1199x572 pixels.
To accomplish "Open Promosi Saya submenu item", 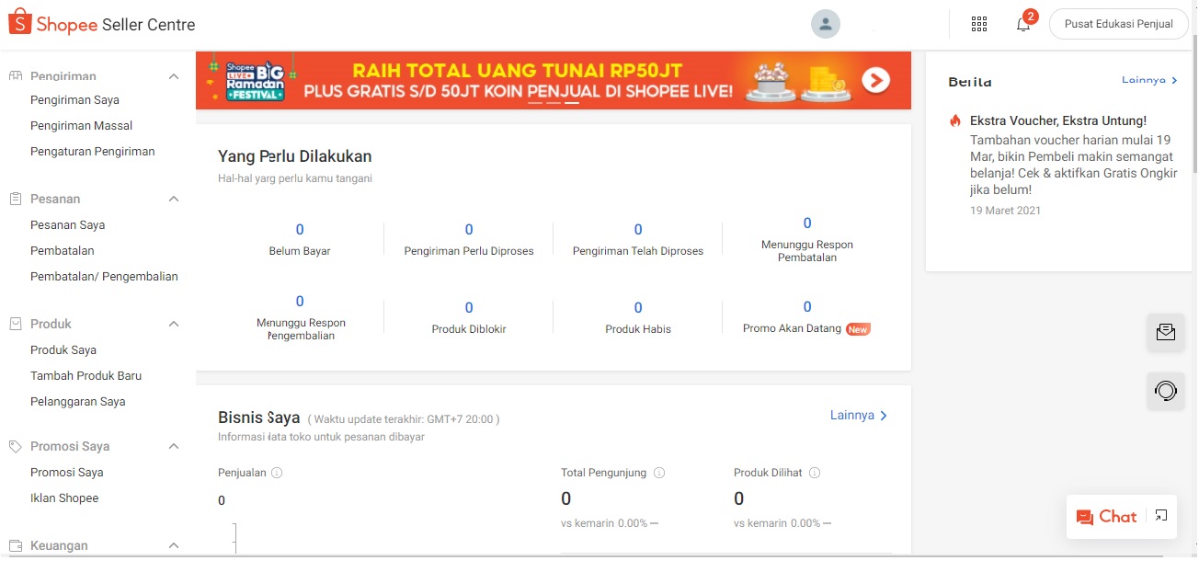I will pyautogui.click(x=66, y=472).
